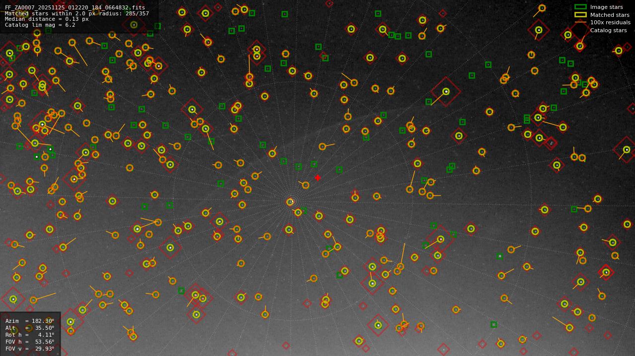Click the 'Alt = 35.50°' readout

pos(30,328)
